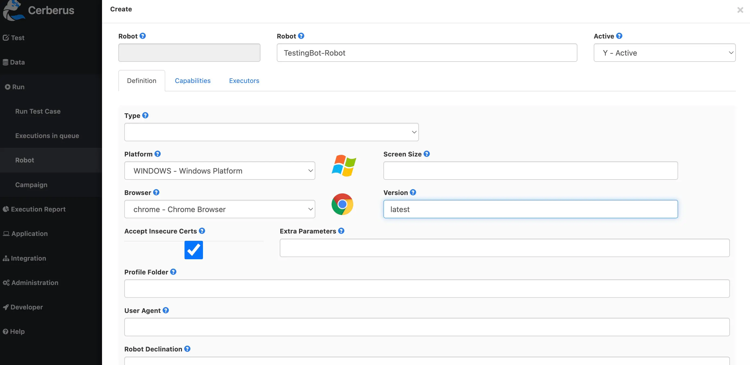Click the Windows platform logo
750x365 pixels.
pos(344,166)
